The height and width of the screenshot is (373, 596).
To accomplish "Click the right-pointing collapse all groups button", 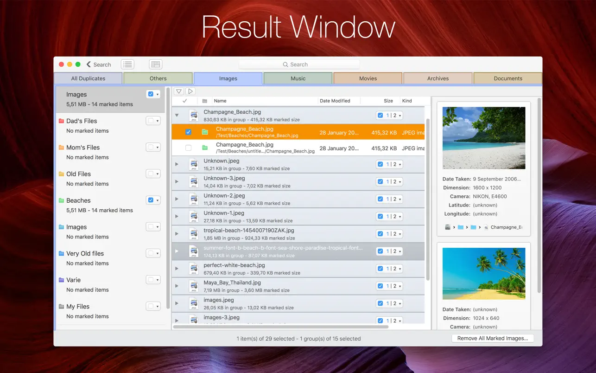I will 190,91.
